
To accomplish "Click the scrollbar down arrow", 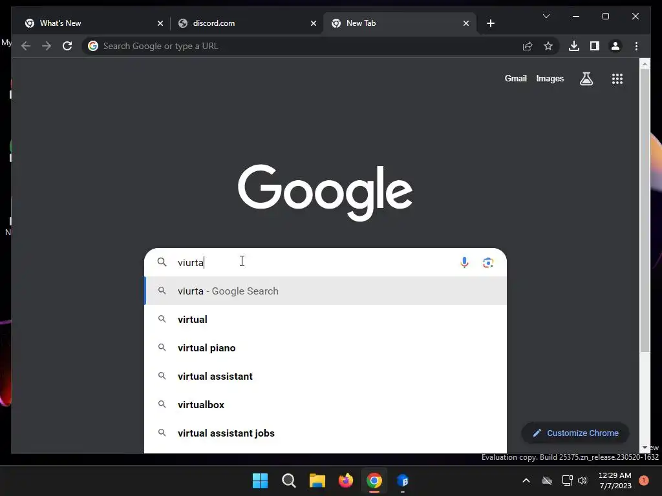I will (645, 448).
